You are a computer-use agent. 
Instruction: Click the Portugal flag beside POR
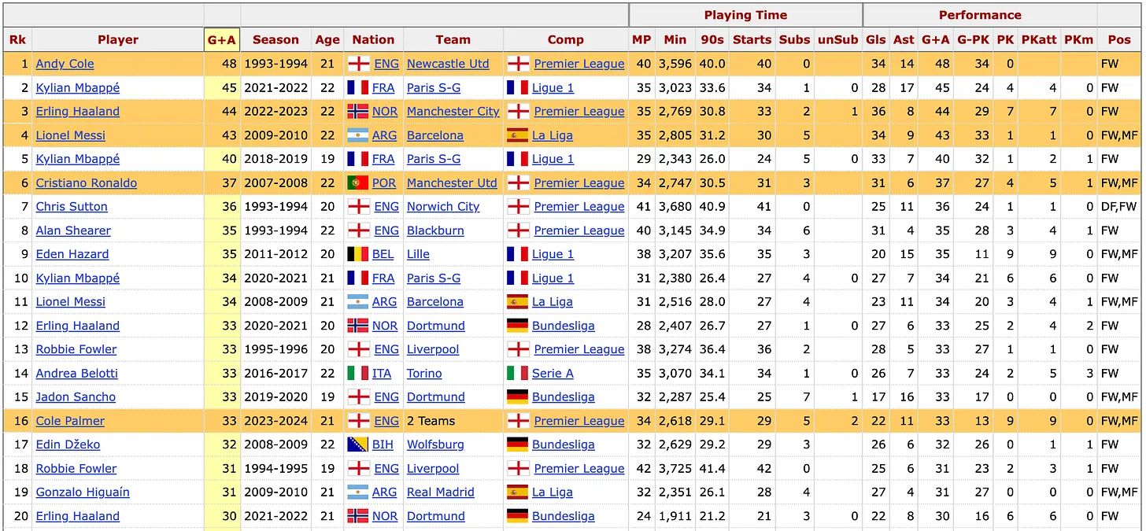click(x=358, y=183)
